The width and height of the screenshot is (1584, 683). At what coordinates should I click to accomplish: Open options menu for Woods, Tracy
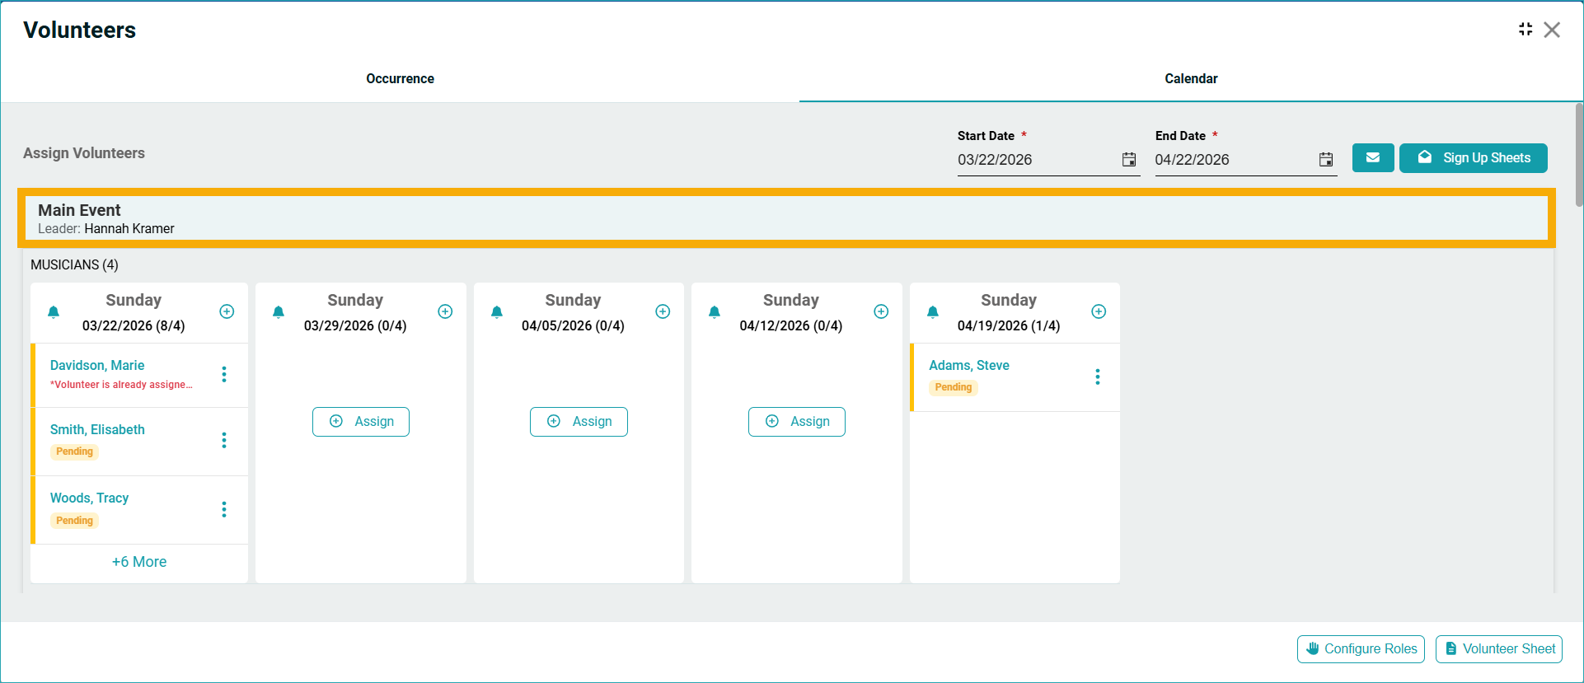point(224,510)
